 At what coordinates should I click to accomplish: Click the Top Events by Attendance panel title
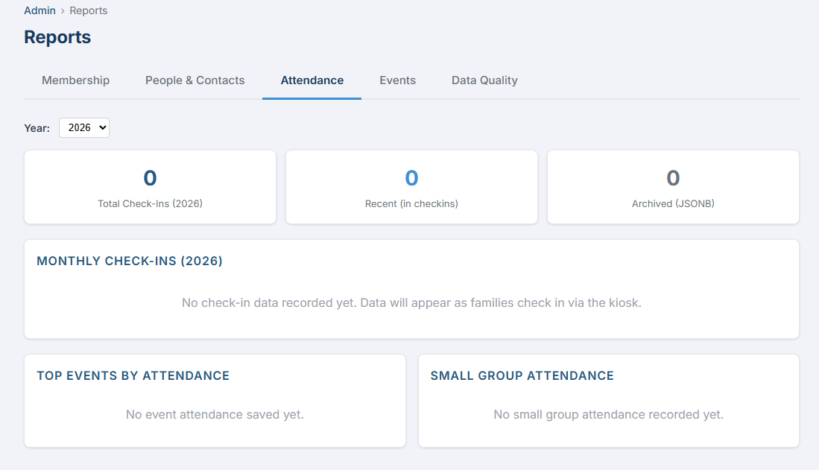[x=133, y=375]
